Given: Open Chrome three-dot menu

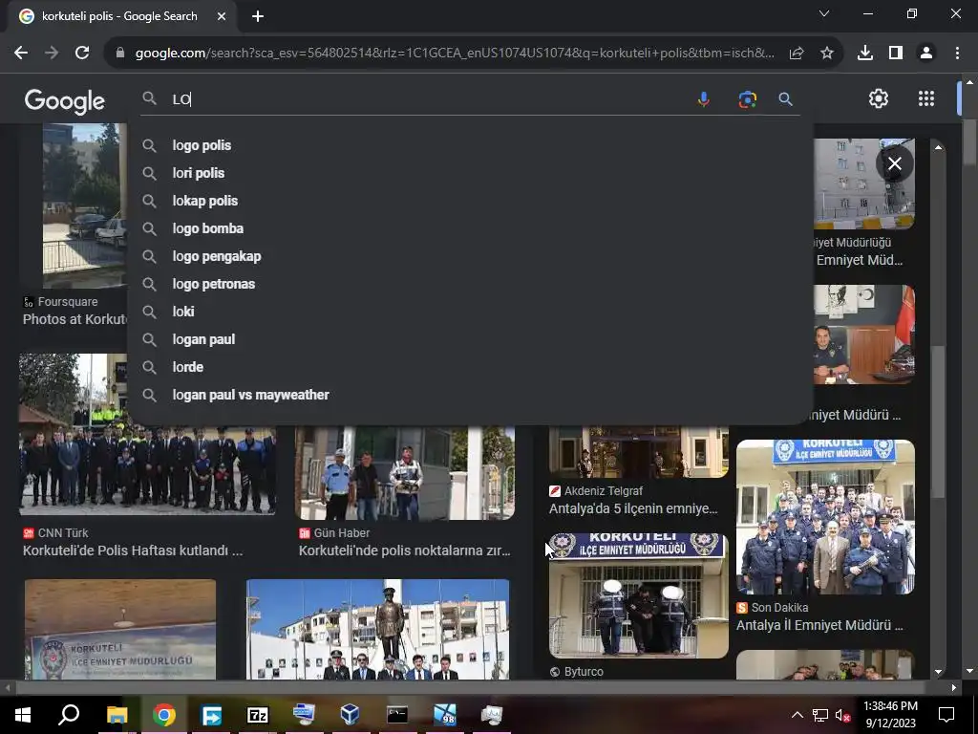Looking at the screenshot, I should [957, 54].
